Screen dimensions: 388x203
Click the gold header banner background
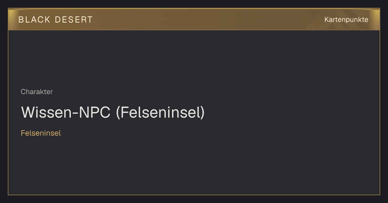194,19
